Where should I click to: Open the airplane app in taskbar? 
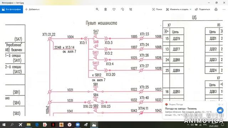[x=20, y=125]
